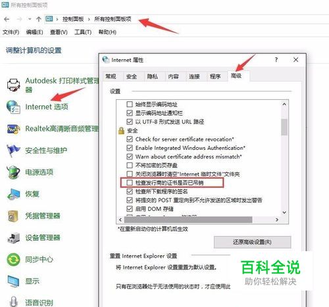Toggle Warn about certificate address mismatch
This screenshot has height=307, width=329.
click(x=130, y=156)
